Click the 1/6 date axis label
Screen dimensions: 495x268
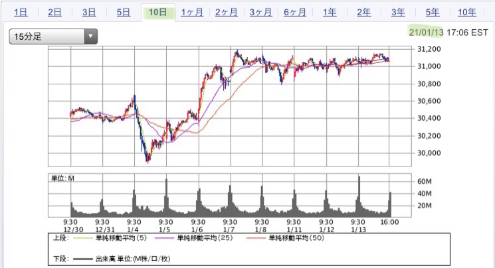pos(197,230)
